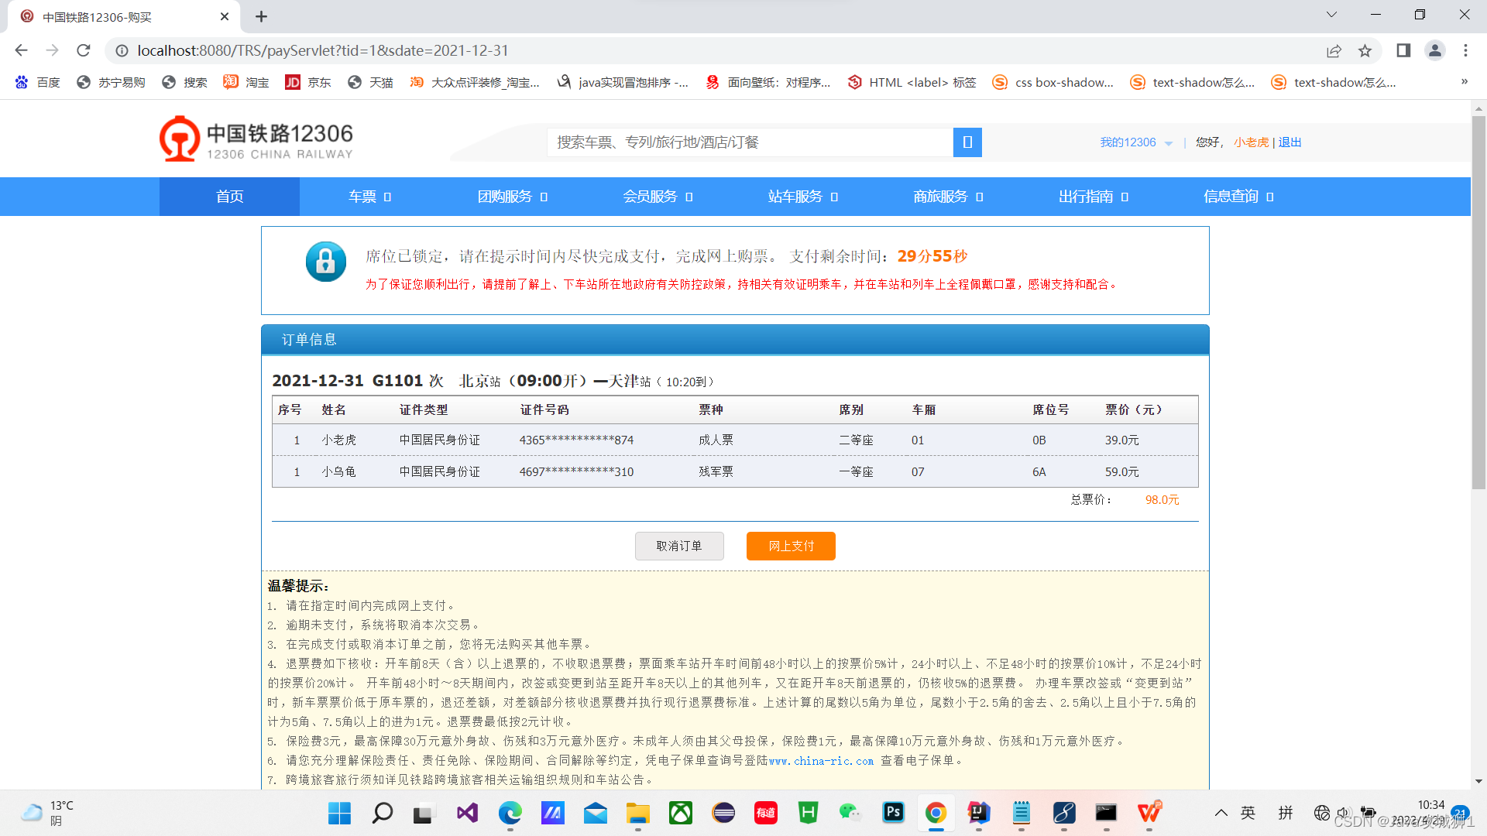Click inside the ticket search input field

[x=743, y=142]
